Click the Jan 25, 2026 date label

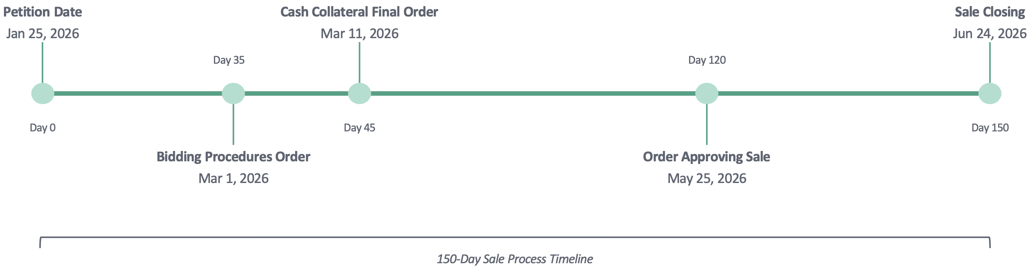pos(43,33)
